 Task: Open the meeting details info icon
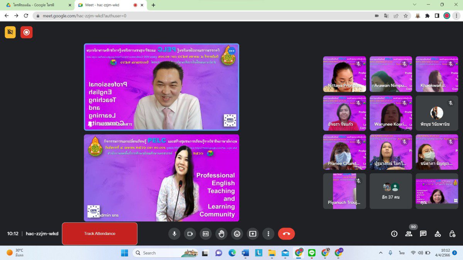coord(394,233)
